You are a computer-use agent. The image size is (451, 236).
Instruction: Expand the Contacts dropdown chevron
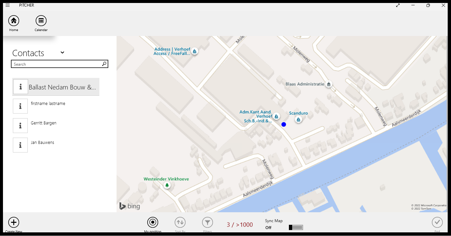tap(62, 52)
